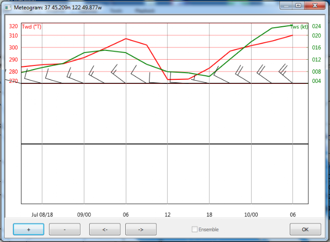Click the red wind direction peak at 06
The image size is (330, 242).
pyautogui.click(x=126, y=39)
